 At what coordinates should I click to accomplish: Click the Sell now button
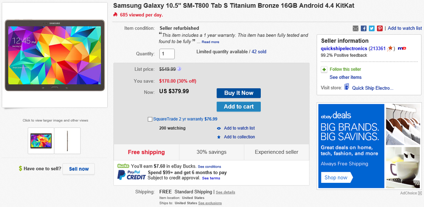pos(79,169)
